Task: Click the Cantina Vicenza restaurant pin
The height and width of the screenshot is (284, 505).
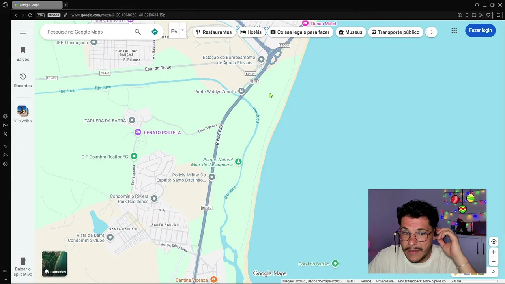Action: tap(213, 280)
